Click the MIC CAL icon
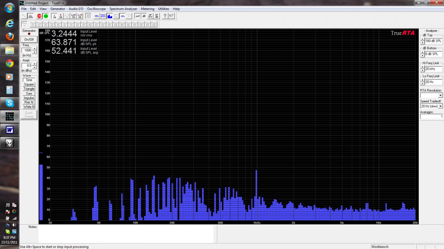Screen dimensions: 444x249 (116, 16)
